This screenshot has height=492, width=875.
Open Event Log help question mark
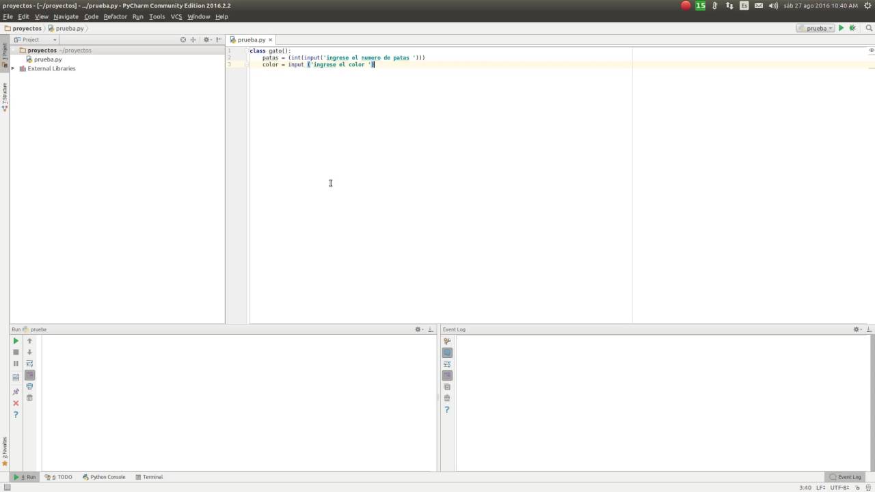tap(447, 409)
